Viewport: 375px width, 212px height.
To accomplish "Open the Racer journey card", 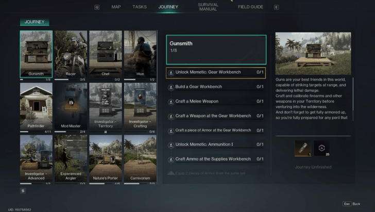I will coord(71,55).
